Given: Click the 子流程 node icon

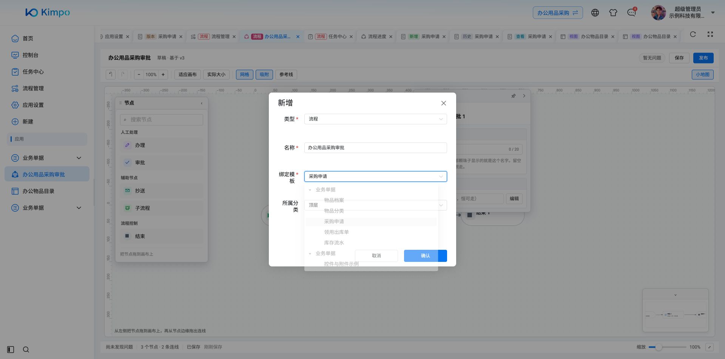Looking at the screenshot, I should [127, 208].
